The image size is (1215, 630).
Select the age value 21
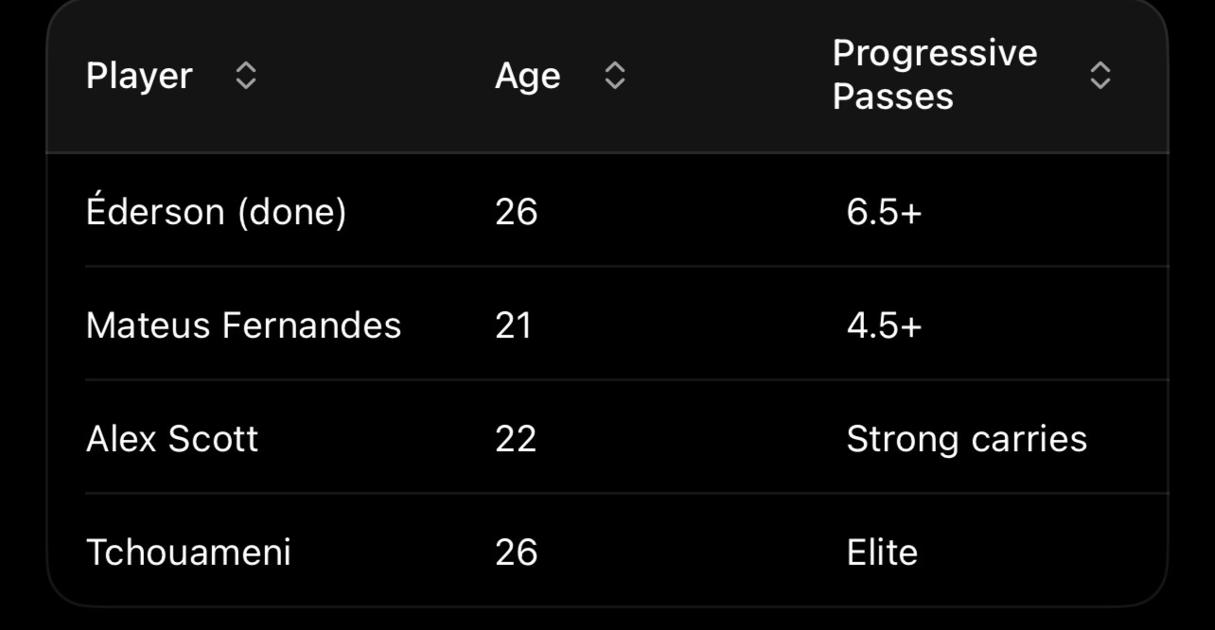513,325
